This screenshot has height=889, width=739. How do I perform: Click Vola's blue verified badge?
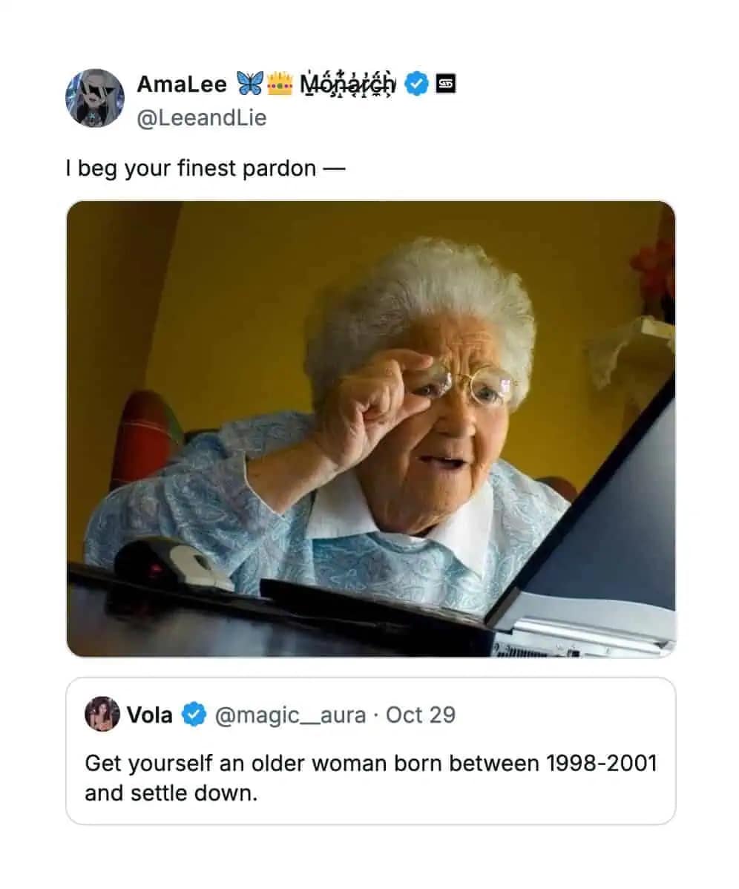[x=194, y=715]
